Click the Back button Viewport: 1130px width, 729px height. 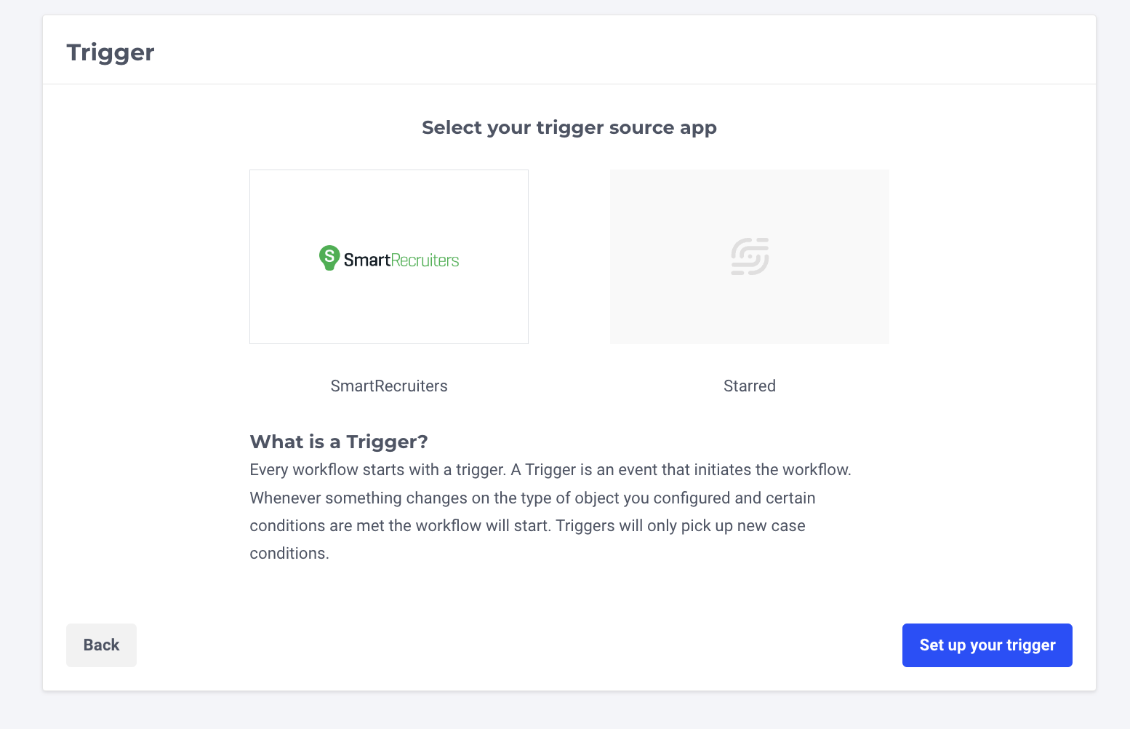101,645
